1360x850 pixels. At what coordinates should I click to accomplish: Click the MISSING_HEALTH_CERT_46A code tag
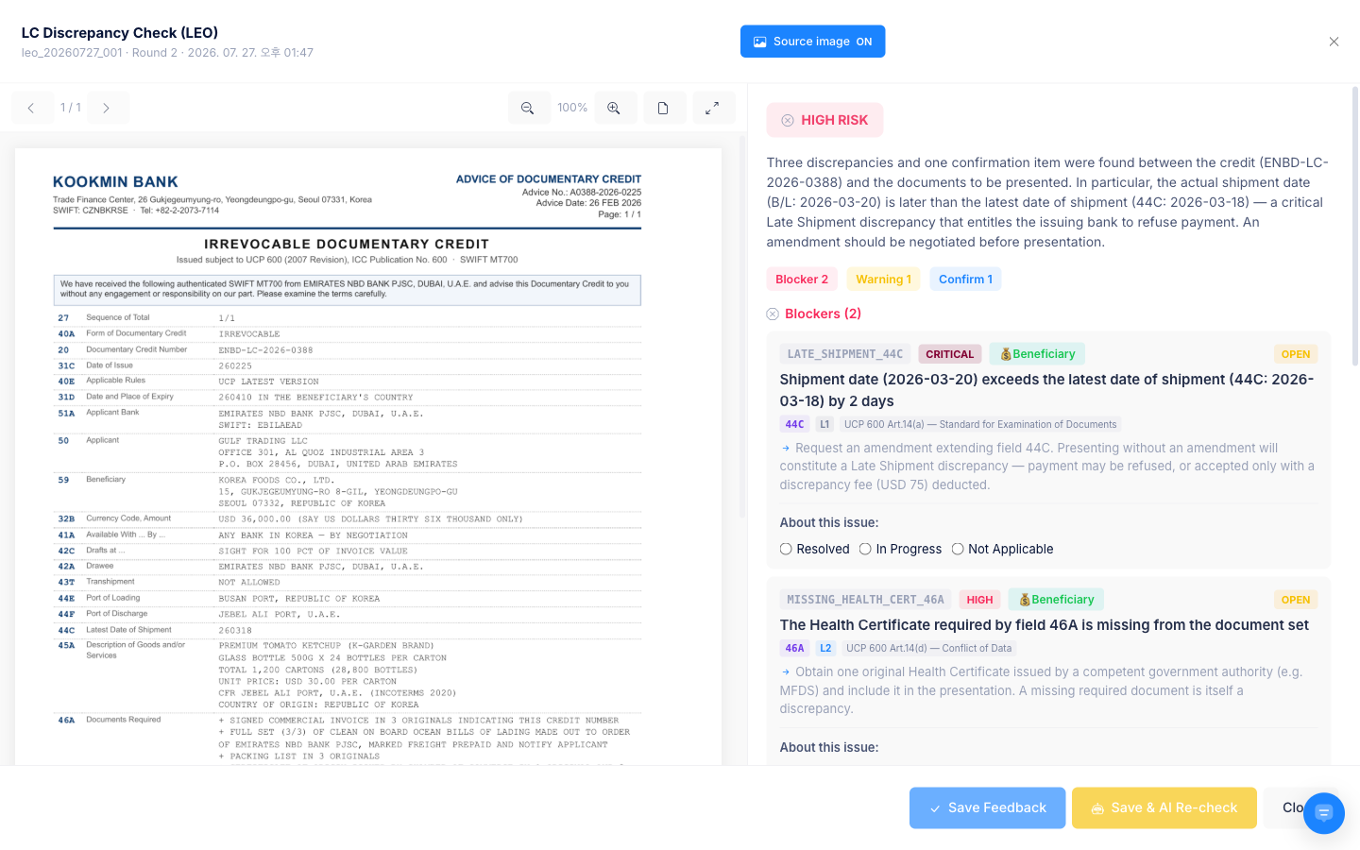[x=865, y=600]
